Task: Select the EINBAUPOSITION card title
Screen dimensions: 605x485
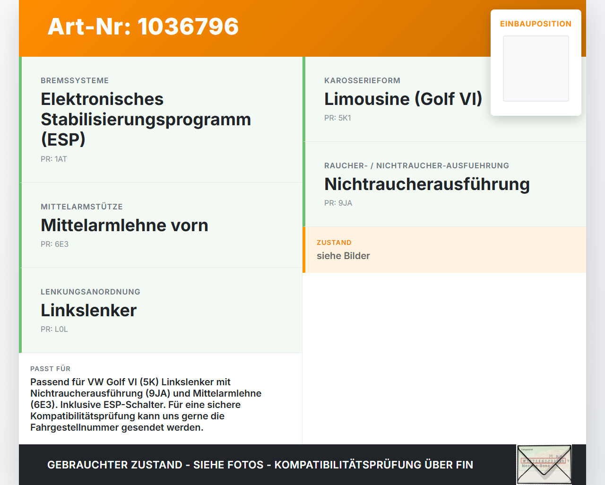Action: [x=536, y=24]
